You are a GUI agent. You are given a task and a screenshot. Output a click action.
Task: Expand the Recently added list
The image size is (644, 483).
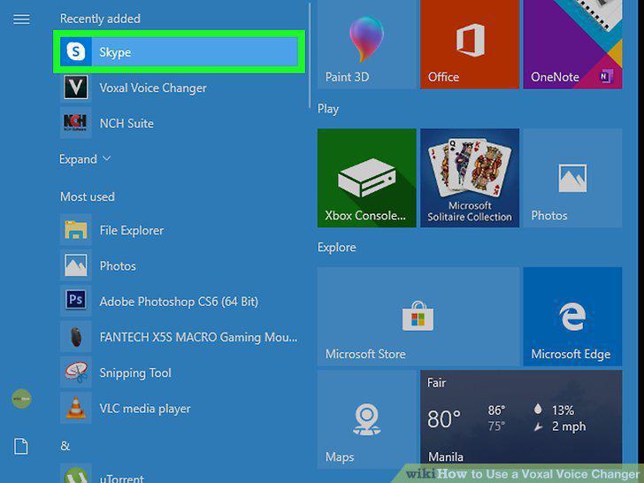click(x=85, y=159)
